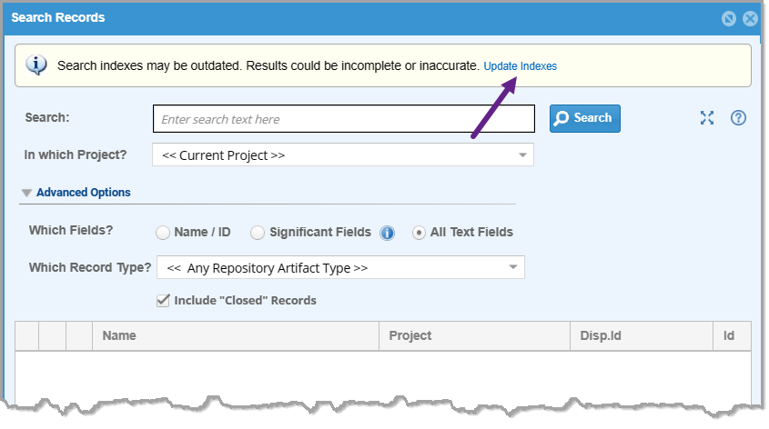Click the magnifier Search button

(584, 118)
